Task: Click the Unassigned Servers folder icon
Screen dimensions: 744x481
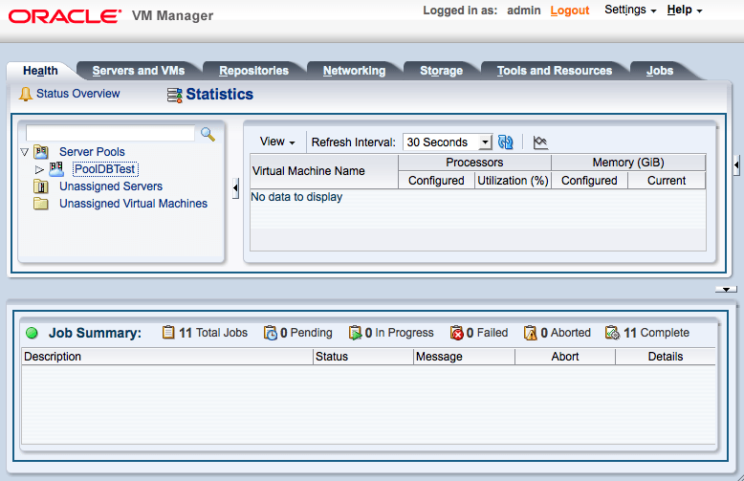Action: point(41,186)
